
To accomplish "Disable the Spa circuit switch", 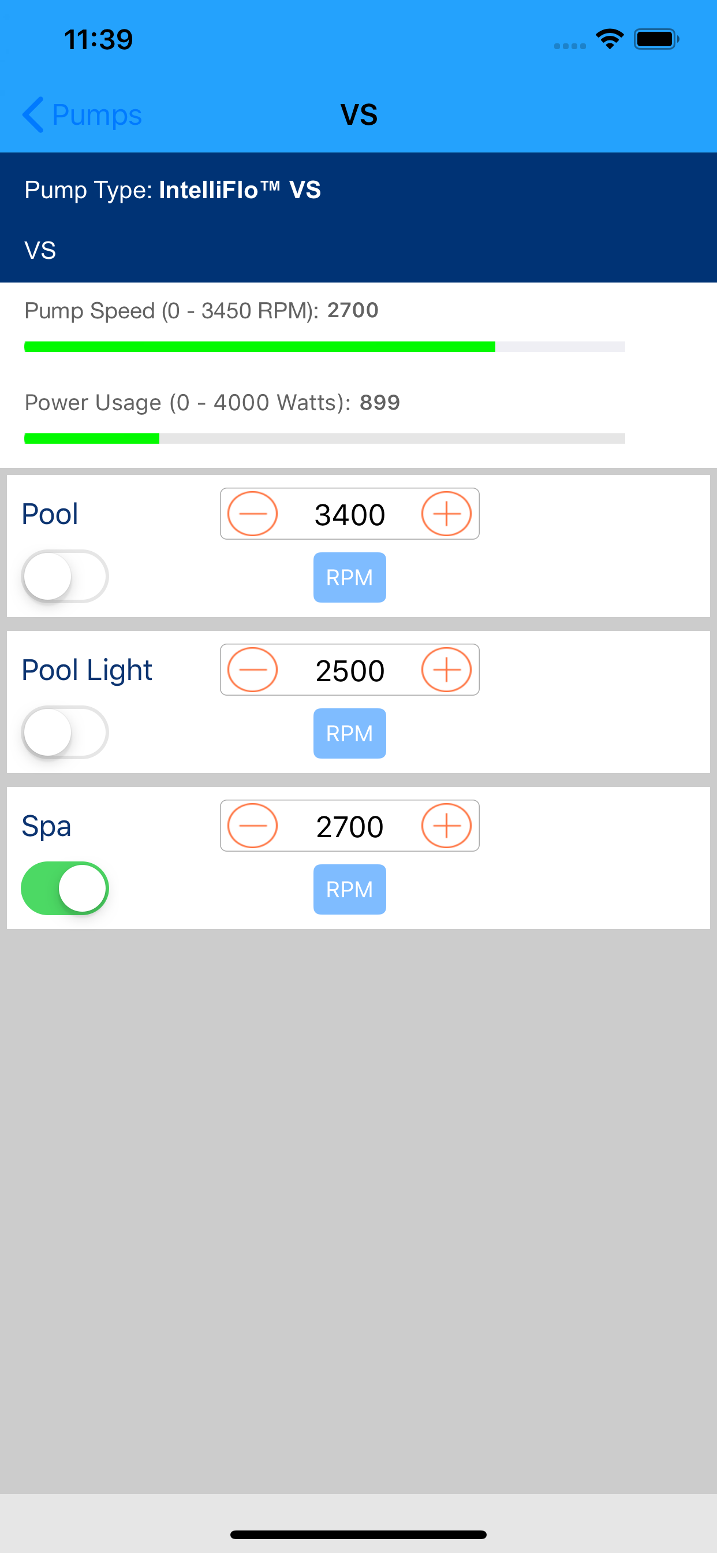I will 65,889.
